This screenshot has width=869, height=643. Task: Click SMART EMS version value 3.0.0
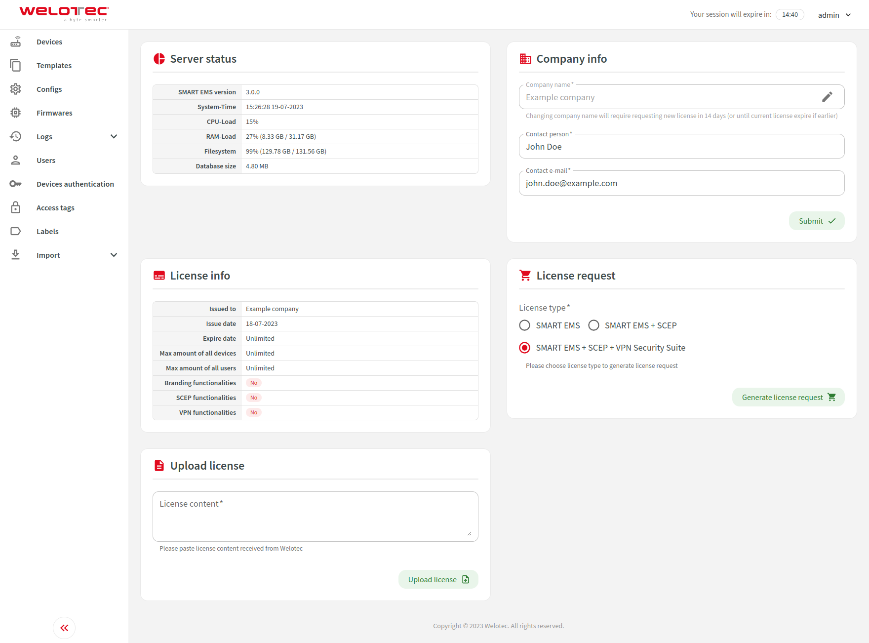tap(253, 92)
